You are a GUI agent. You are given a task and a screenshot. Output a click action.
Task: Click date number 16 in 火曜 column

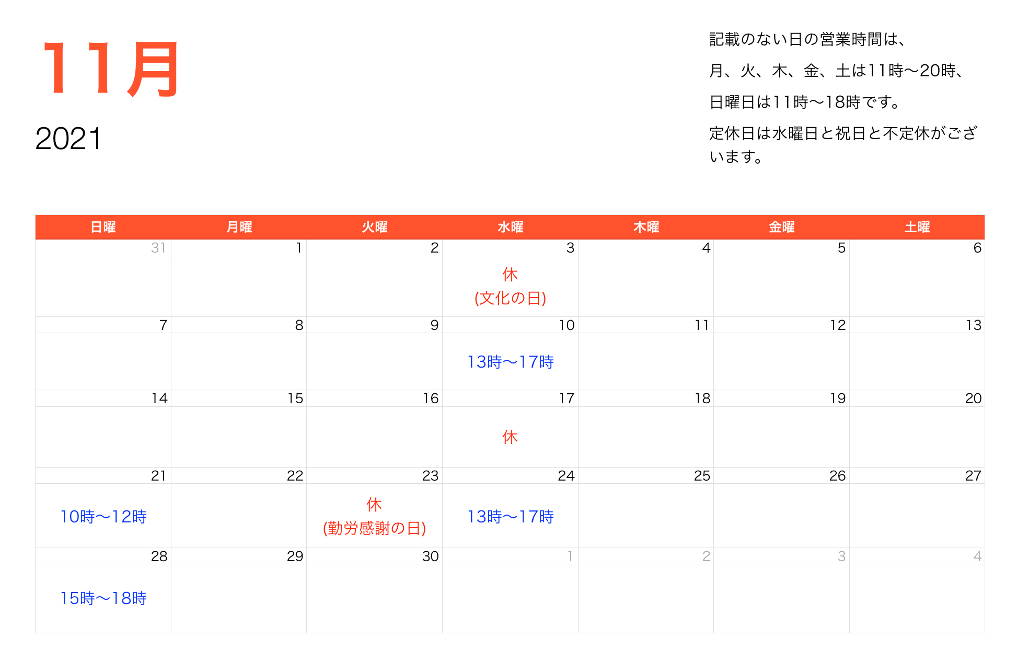coord(431,399)
